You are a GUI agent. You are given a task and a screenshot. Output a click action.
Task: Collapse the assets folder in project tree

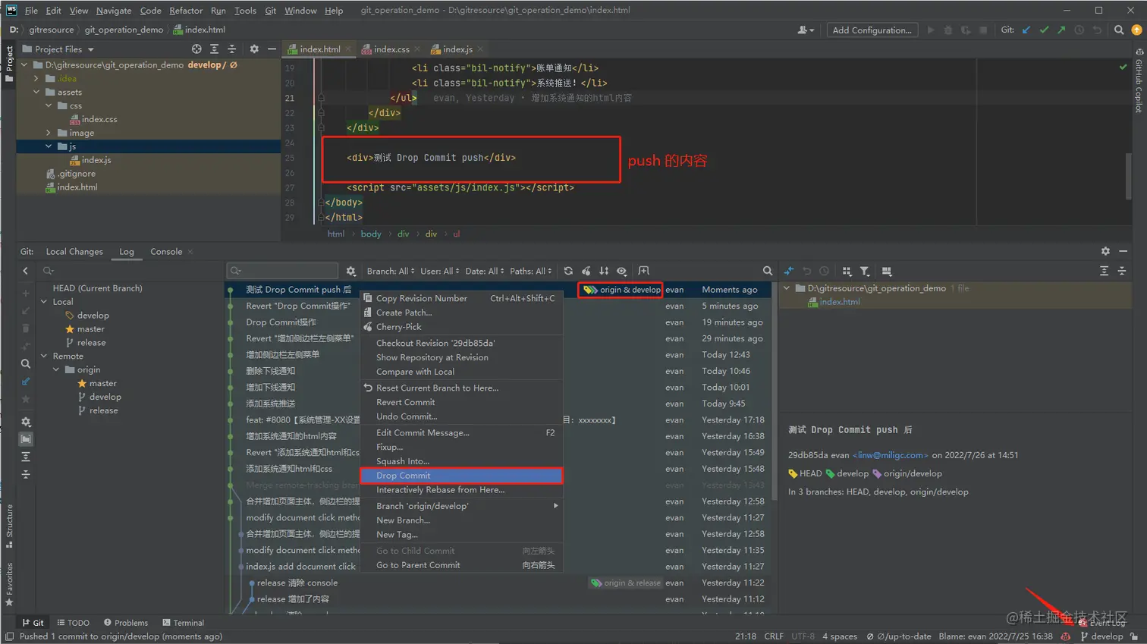click(x=36, y=92)
